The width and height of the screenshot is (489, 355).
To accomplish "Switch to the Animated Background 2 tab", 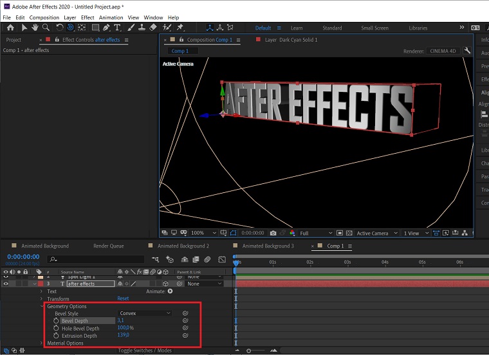I will 183,246.
